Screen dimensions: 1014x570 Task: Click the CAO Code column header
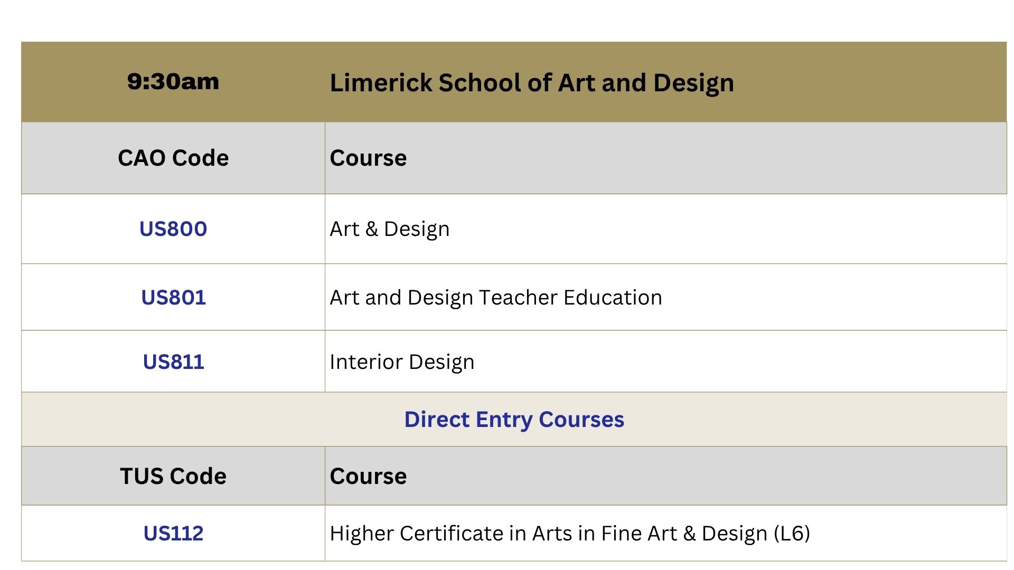coord(173,158)
